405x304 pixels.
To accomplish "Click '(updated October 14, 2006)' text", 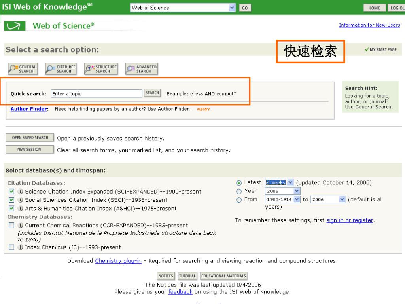I will [334, 183].
